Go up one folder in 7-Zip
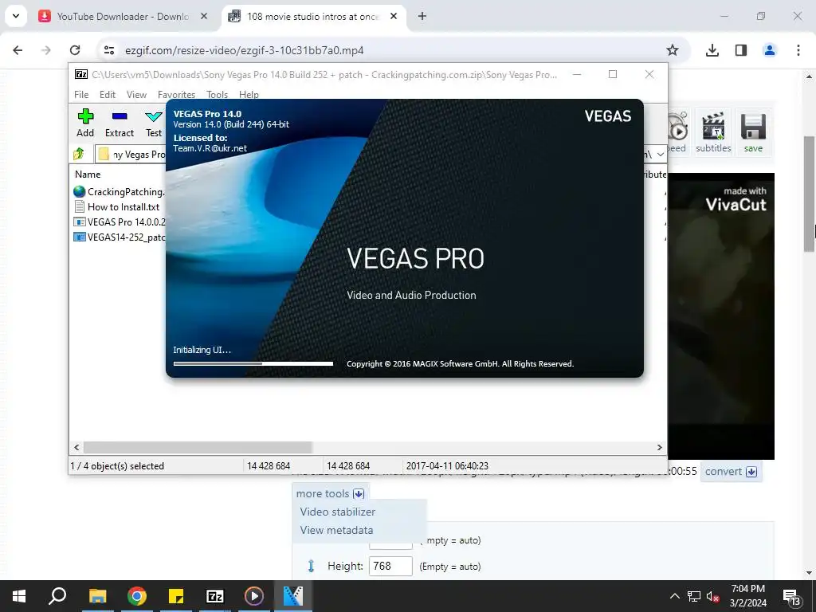The image size is (816, 612). point(79,154)
